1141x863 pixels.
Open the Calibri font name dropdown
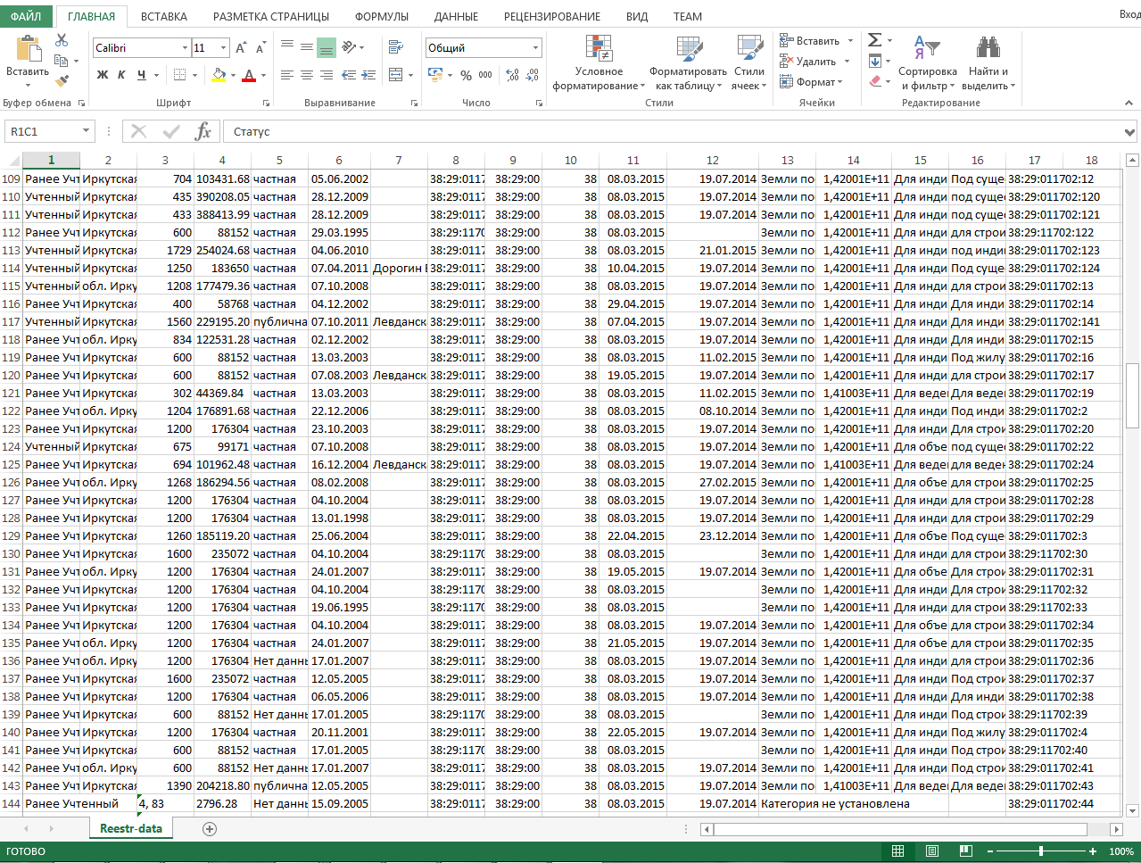click(x=185, y=48)
